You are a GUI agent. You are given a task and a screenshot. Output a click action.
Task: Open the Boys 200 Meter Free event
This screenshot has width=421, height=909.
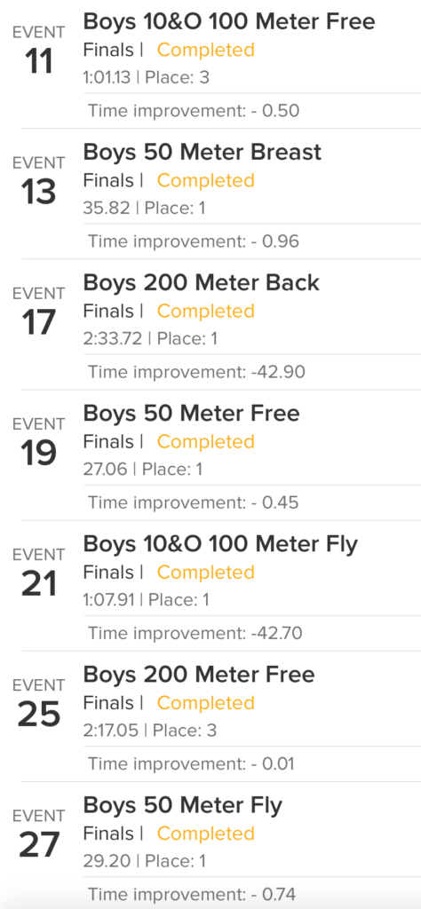[x=199, y=675]
